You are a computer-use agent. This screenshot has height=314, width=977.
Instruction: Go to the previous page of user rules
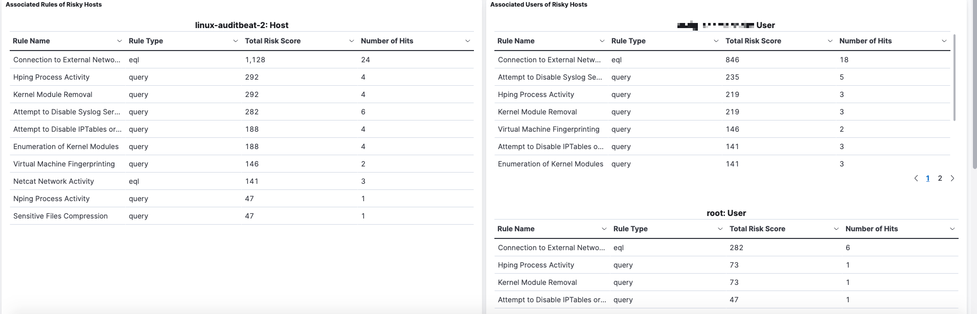916,178
